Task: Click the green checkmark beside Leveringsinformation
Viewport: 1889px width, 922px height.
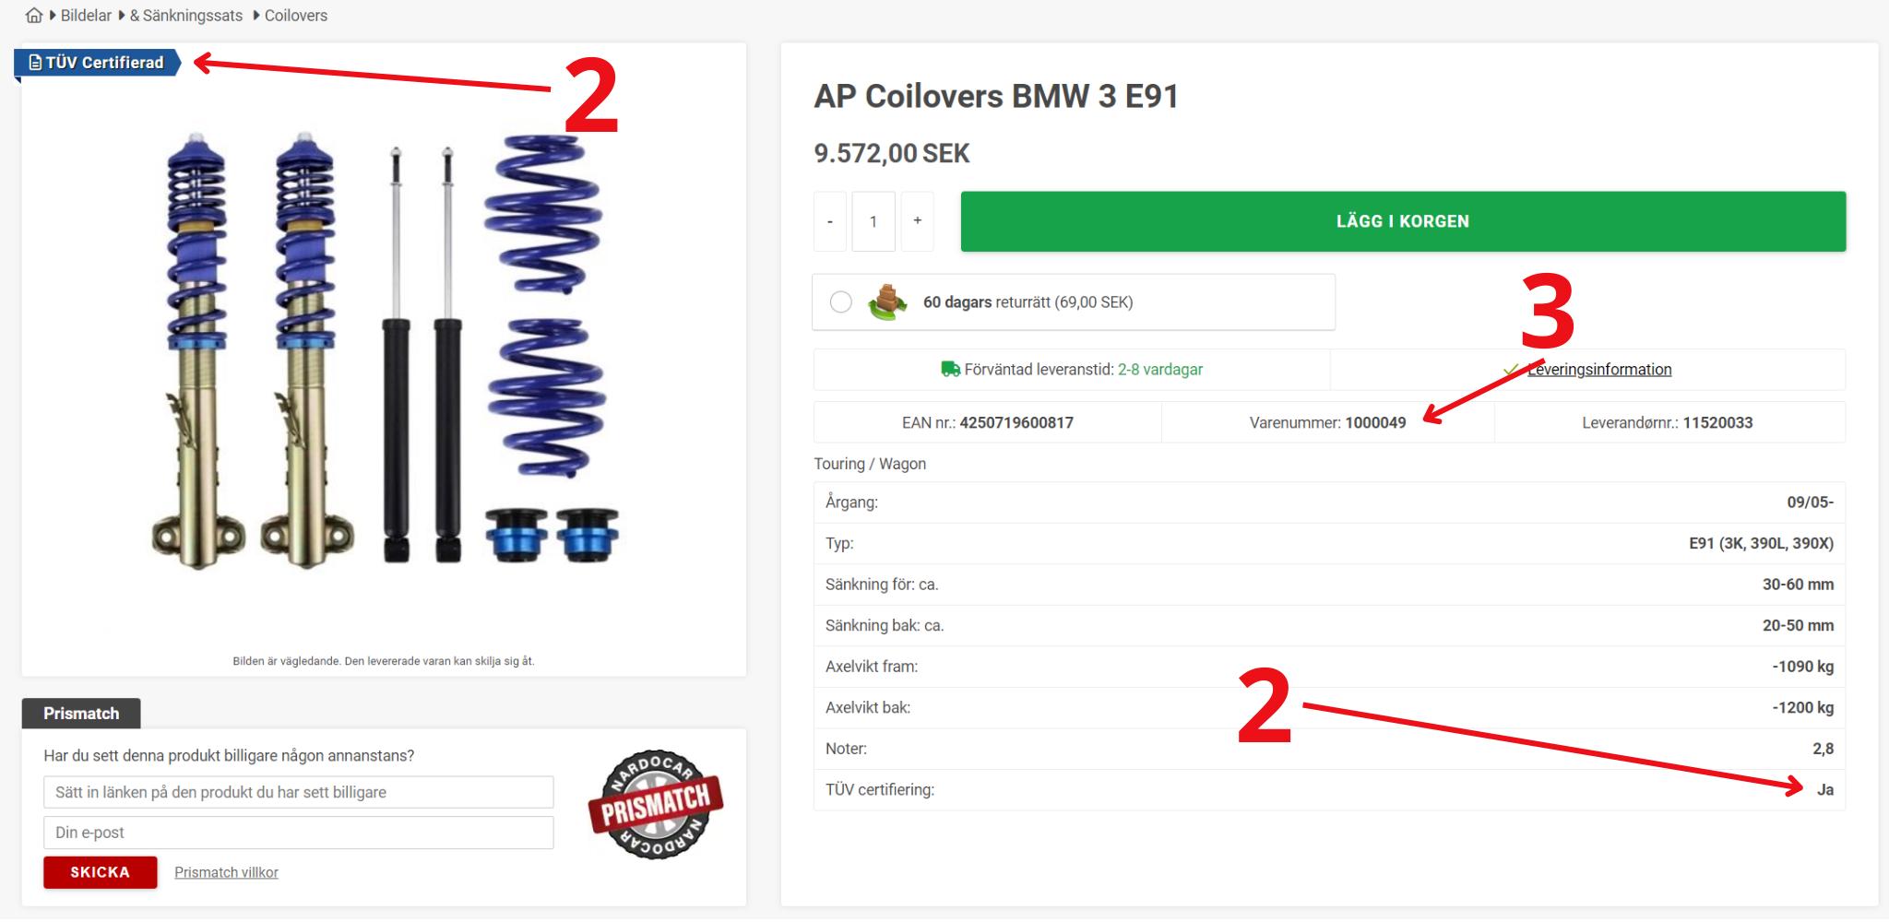Action: click(1511, 369)
